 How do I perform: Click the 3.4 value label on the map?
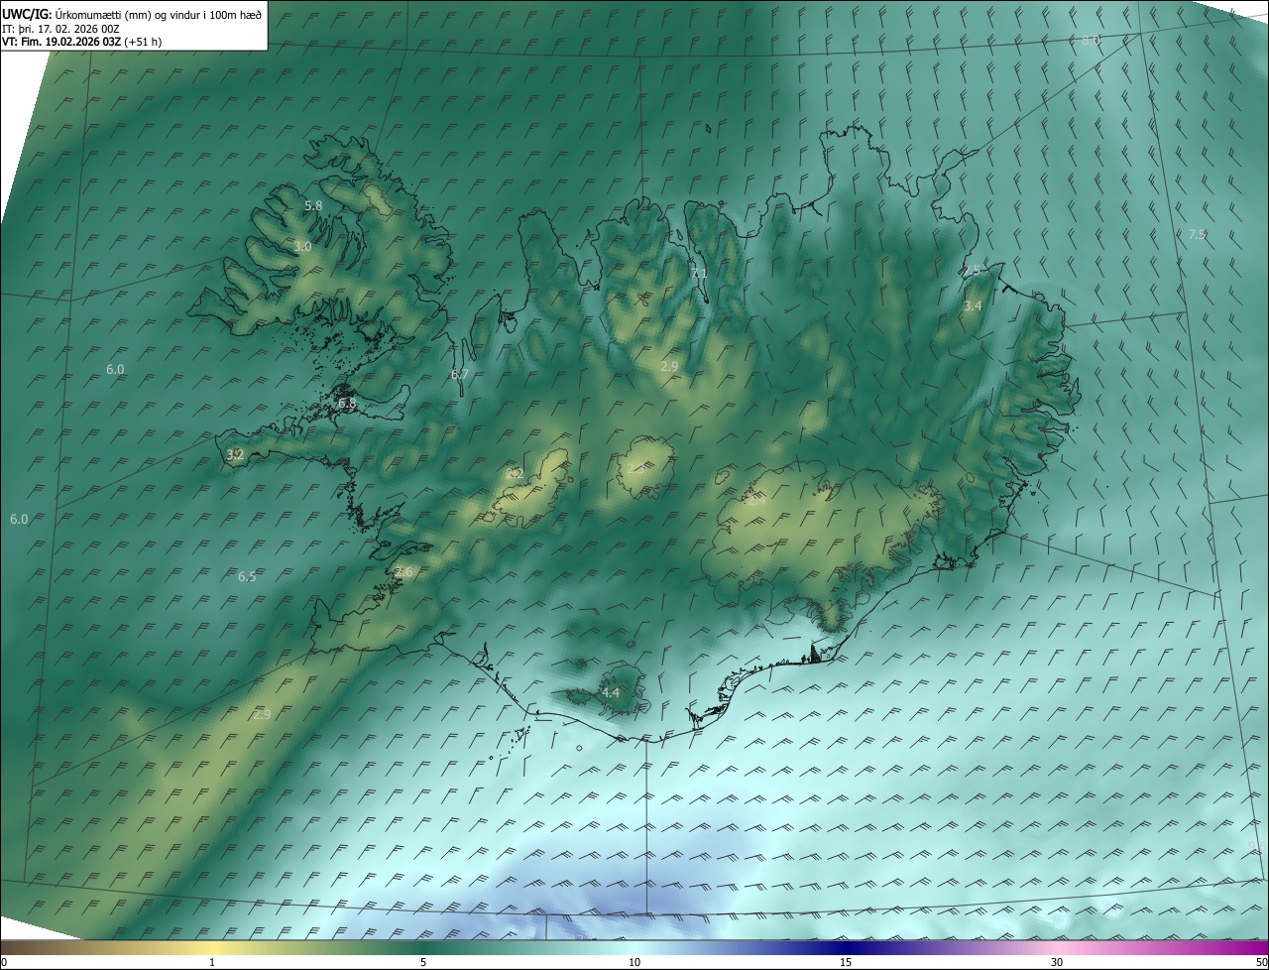(973, 306)
